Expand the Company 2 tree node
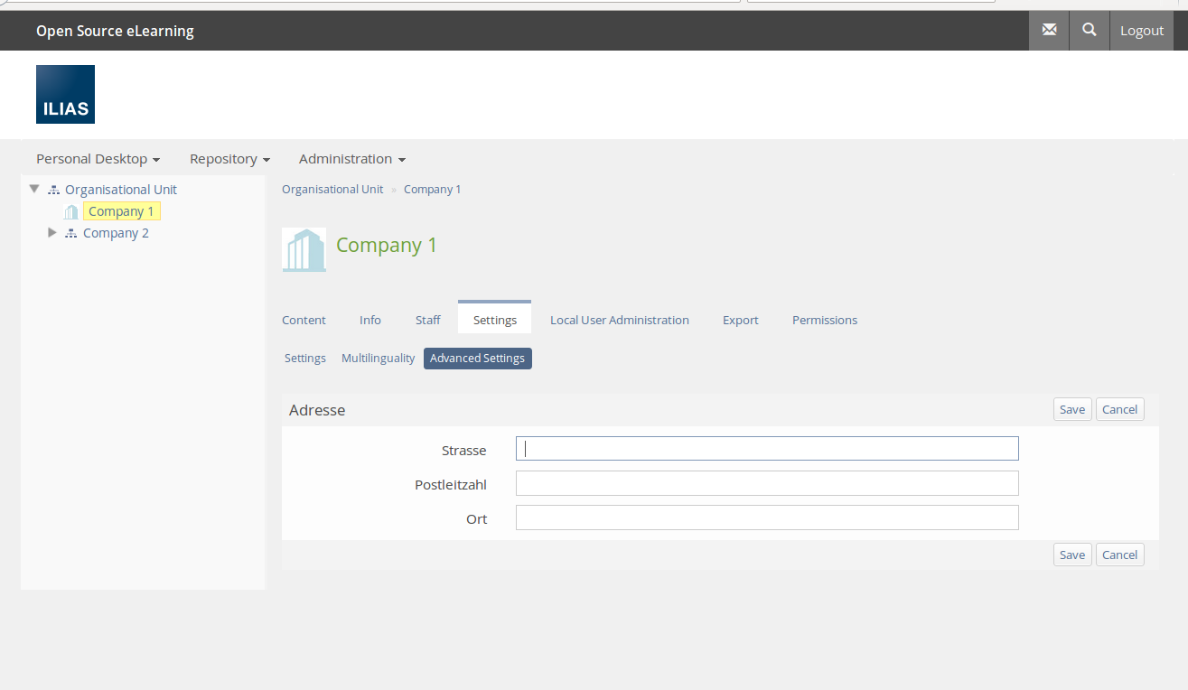Screen dimensions: 1188x690 click(52, 233)
